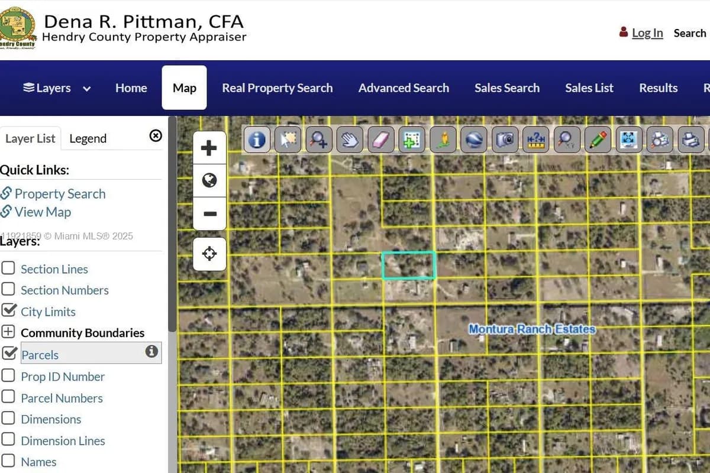710x473 pixels.
Task: Expand Community Boundaries layer group
Action: click(9, 332)
